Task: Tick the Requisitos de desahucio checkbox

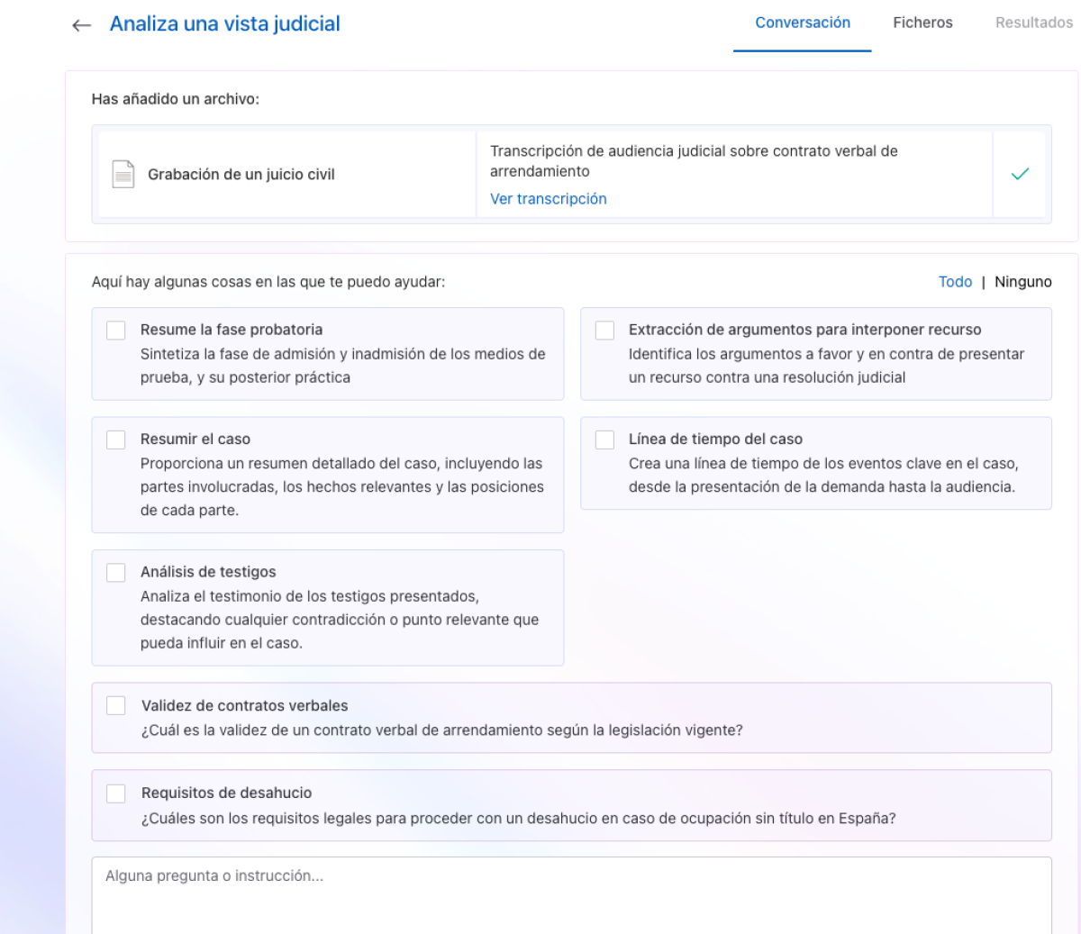Action: click(x=116, y=793)
